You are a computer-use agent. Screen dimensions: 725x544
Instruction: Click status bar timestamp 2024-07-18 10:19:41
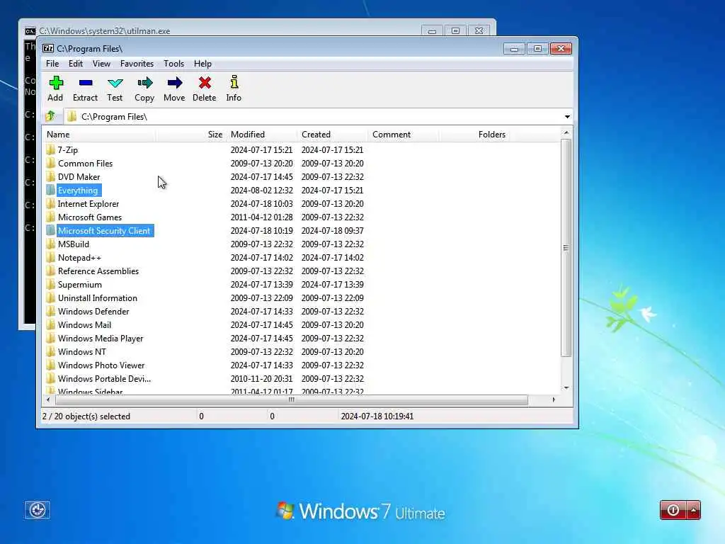click(377, 416)
